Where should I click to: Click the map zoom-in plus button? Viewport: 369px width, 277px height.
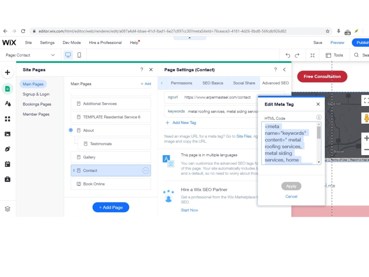tap(366, 138)
